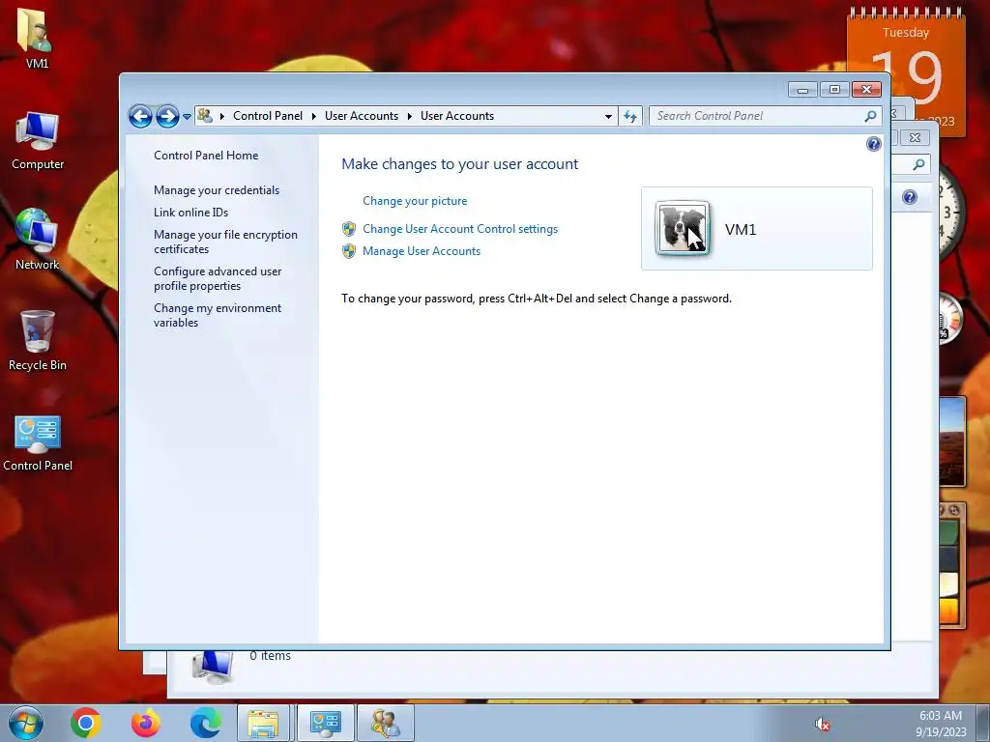Screen dimensions: 990x742
Task: Select Control Panel in the address breadcrumb
Action: [268, 116]
